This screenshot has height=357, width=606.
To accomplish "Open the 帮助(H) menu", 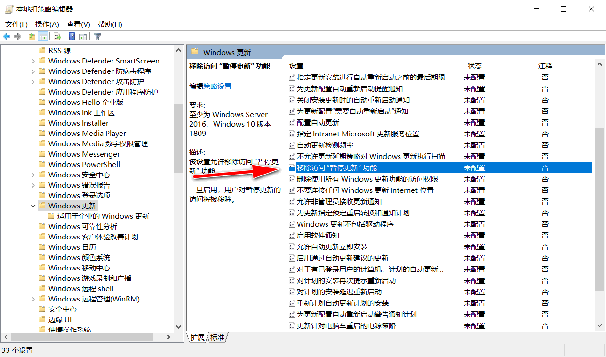I will coord(110,24).
